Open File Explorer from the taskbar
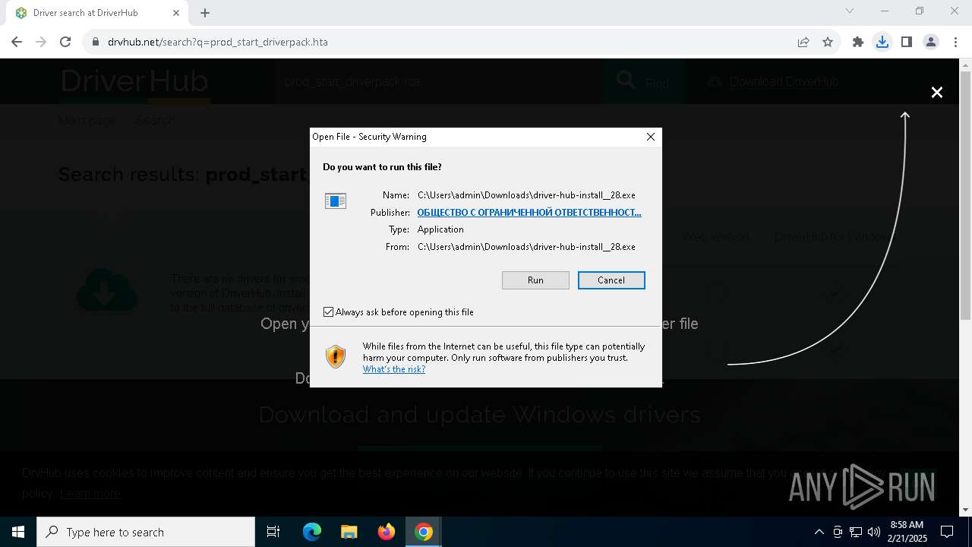This screenshot has height=547, width=972. pyautogui.click(x=349, y=532)
